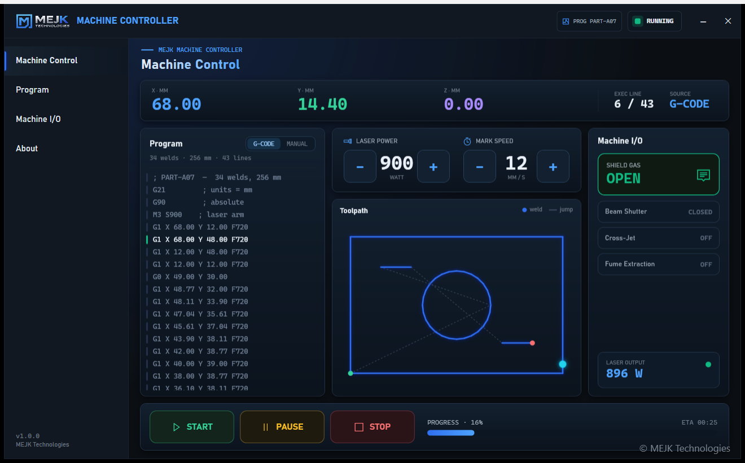The height and width of the screenshot is (463, 745).
Task: Toggle the Shield Gas OPEN card
Action: (659, 174)
